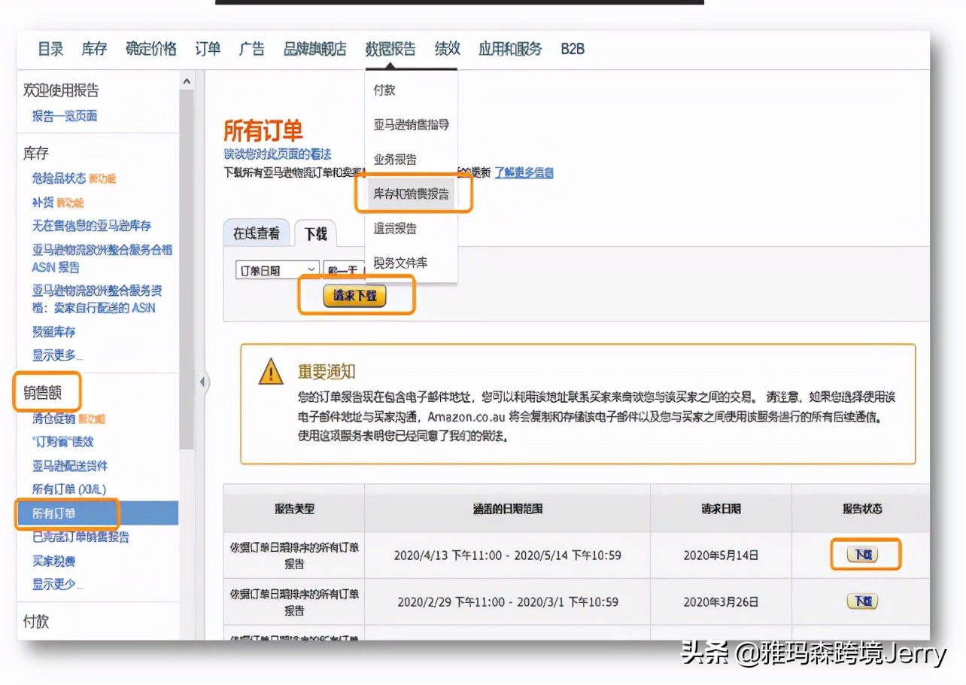Go to the 订单 menu item

coord(207,48)
